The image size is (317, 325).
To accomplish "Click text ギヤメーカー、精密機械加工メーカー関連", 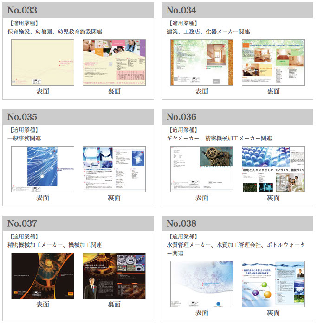I will tap(219, 138).
